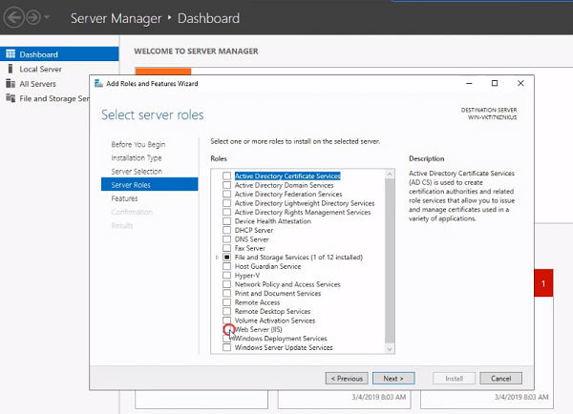The width and height of the screenshot is (573, 414).
Task: Check Volume Activation Services role
Action: (226, 321)
